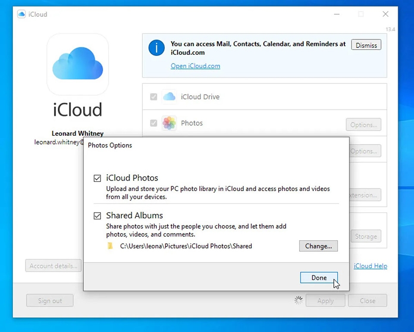The image size is (414, 332).
Task: Click the 13.4 version number
Action: coord(390,29)
